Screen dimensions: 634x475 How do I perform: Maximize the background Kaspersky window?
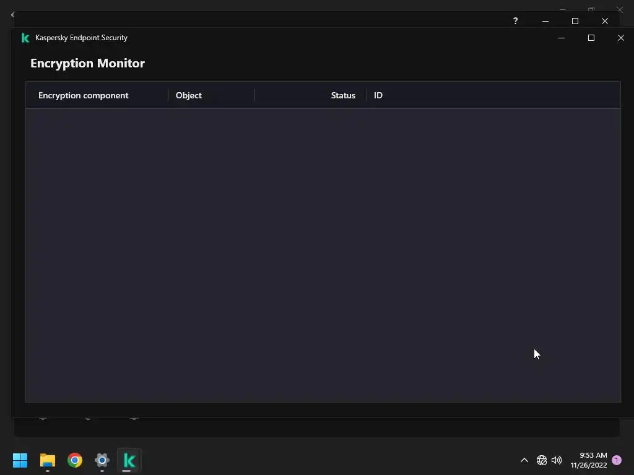click(x=575, y=21)
